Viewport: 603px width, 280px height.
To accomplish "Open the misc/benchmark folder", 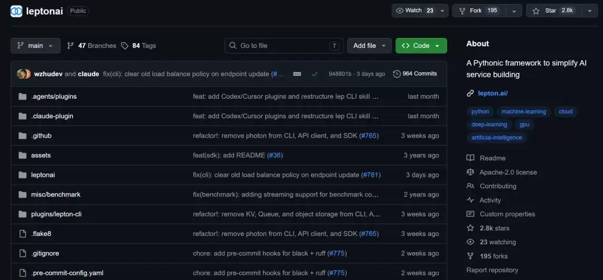I will tap(56, 194).
